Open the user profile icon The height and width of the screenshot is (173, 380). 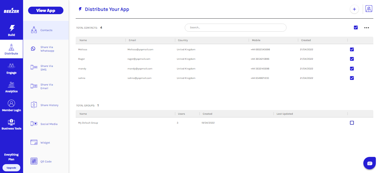point(369,9)
